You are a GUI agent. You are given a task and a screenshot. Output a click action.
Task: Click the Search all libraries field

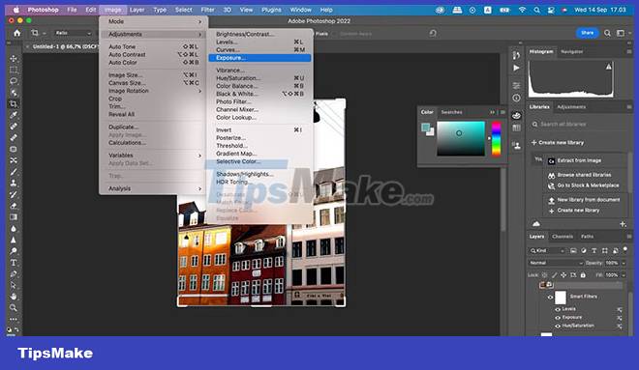(579, 125)
